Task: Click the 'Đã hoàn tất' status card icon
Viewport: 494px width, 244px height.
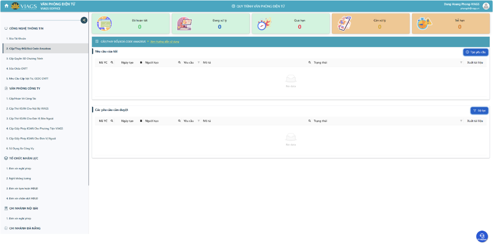Action: (x=104, y=24)
